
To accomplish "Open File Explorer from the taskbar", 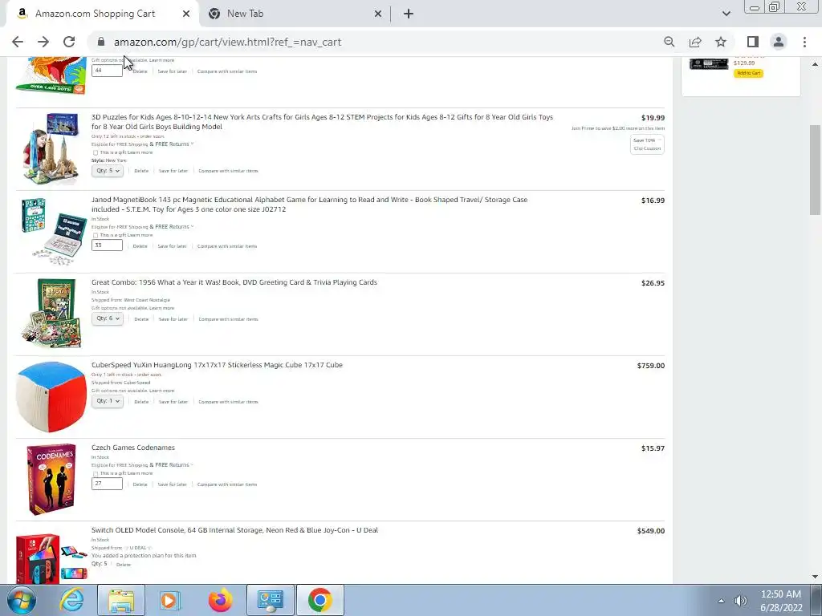I will tap(121, 600).
